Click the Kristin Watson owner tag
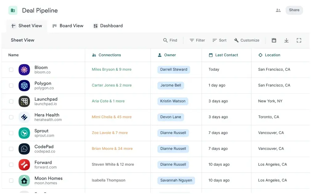Image resolution: width=311 pixels, height=194 pixels. (173, 101)
